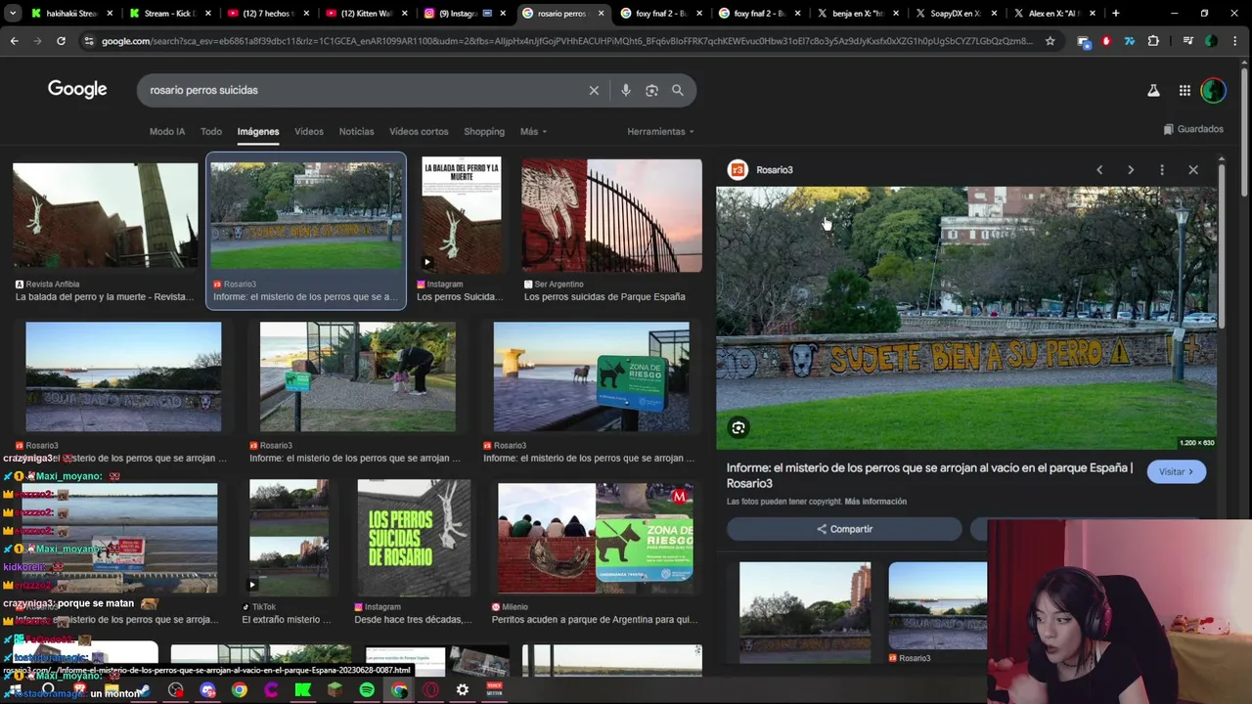The width and height of the screenshot is (1252, 704).
Task: Switch to the Modo IA tab
Action: 167,132
